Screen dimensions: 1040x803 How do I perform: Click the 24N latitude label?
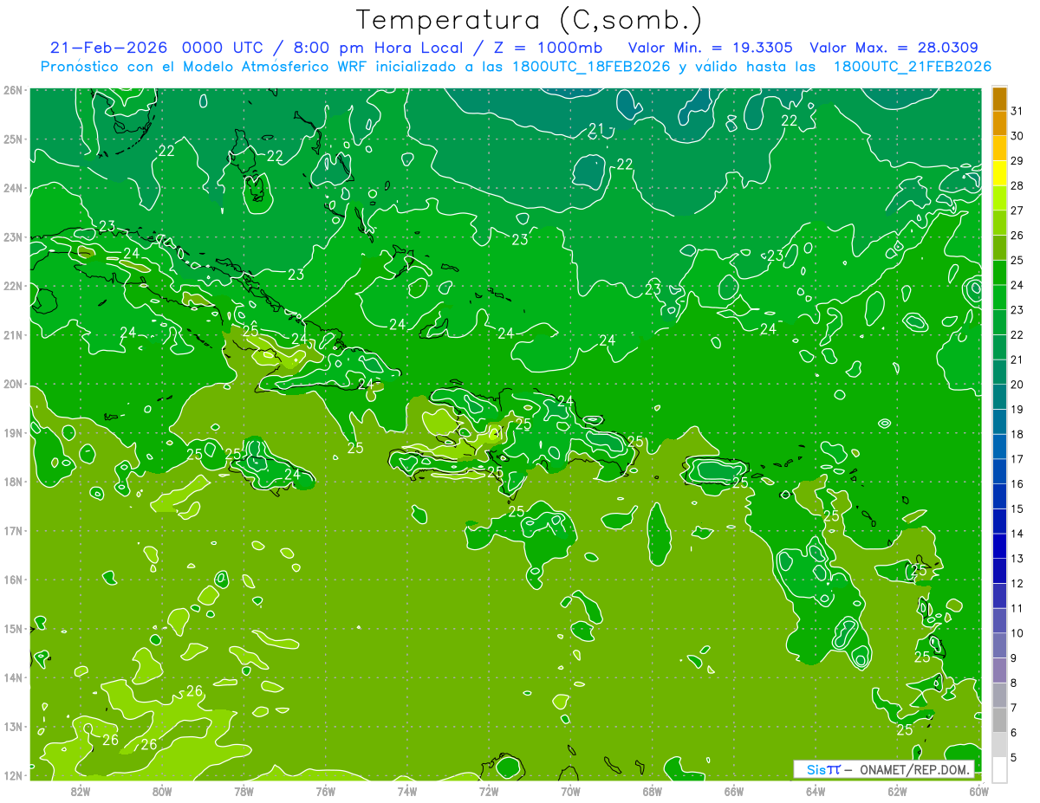13,188
